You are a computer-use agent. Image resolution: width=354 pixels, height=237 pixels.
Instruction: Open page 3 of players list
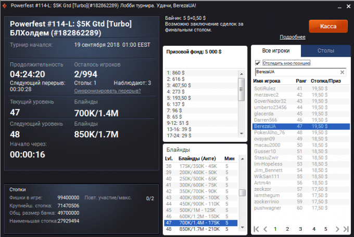click(300, 229)
